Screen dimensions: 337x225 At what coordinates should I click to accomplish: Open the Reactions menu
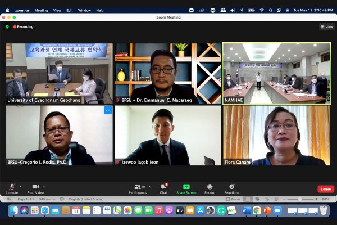[231, 187]
